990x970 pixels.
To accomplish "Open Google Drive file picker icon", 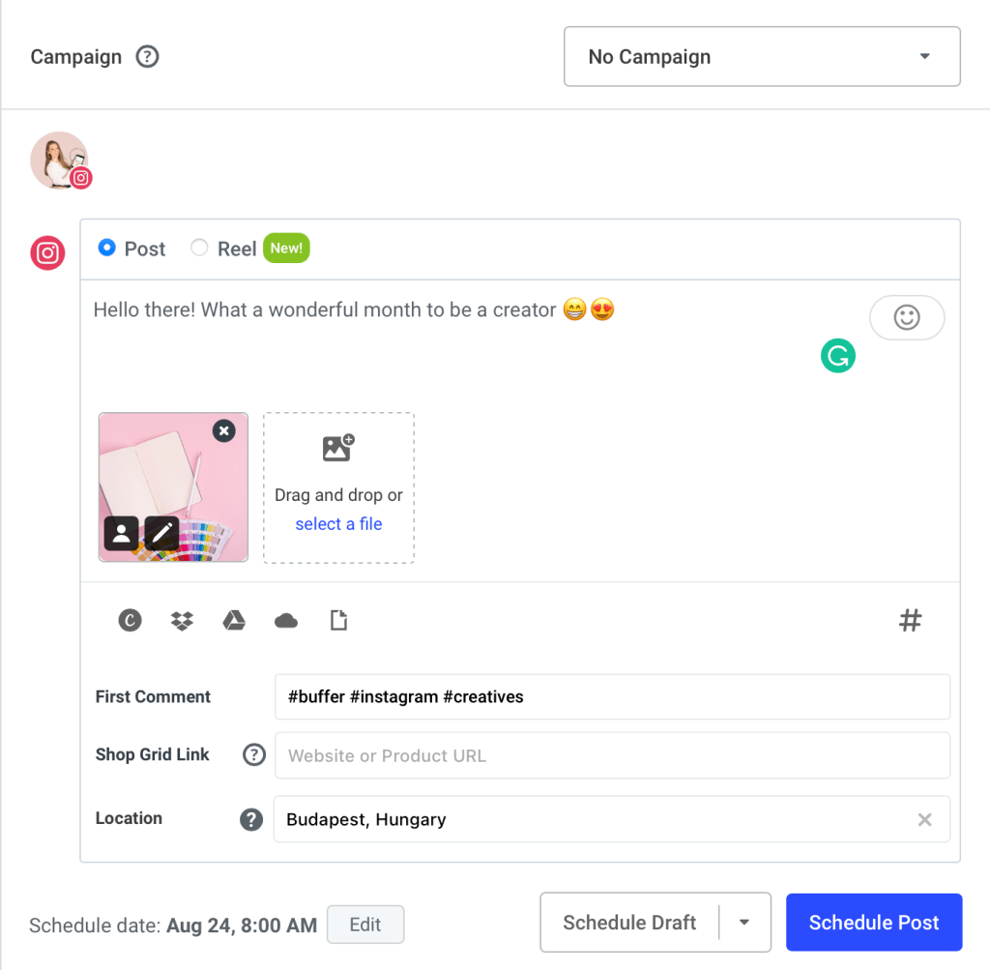I will (235, 620).
